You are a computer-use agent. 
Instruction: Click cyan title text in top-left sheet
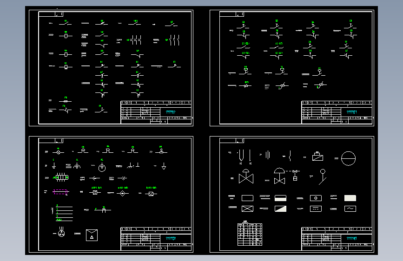click(x=171, y=112)
